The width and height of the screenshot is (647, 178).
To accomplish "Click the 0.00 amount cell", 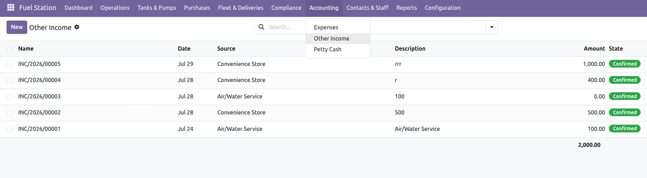I will coord(599,96).
